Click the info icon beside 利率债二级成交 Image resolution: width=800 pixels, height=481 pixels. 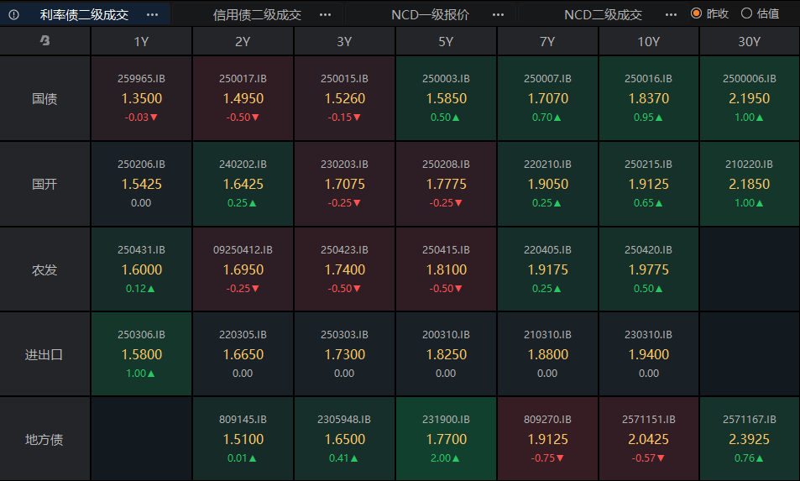click(x=13, y=14)
